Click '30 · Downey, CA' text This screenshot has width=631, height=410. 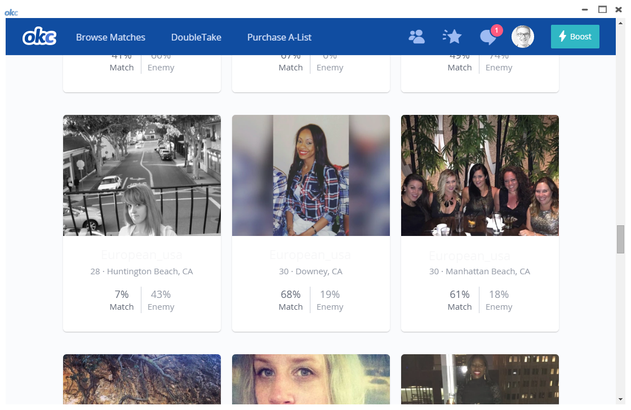(x=310, y=271)
